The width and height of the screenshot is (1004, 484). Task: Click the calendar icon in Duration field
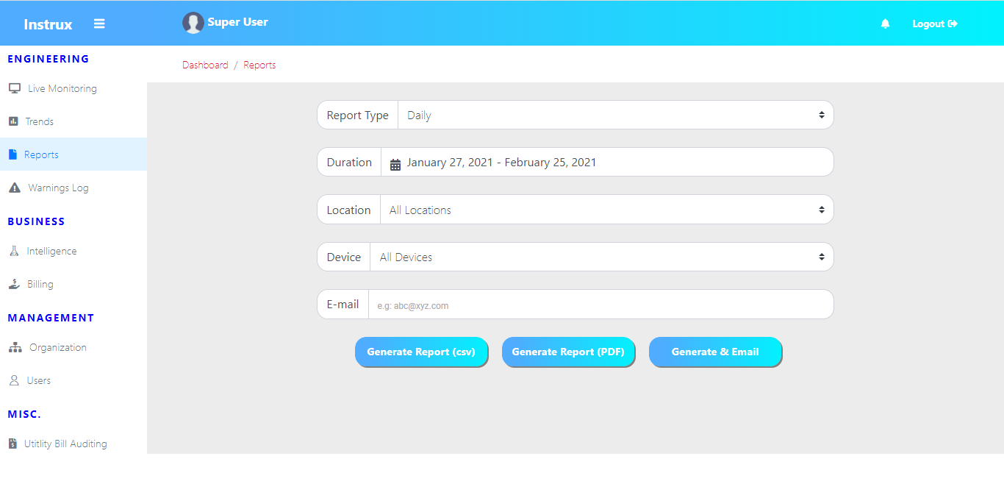pyautogui.click(x=395, y=163)
